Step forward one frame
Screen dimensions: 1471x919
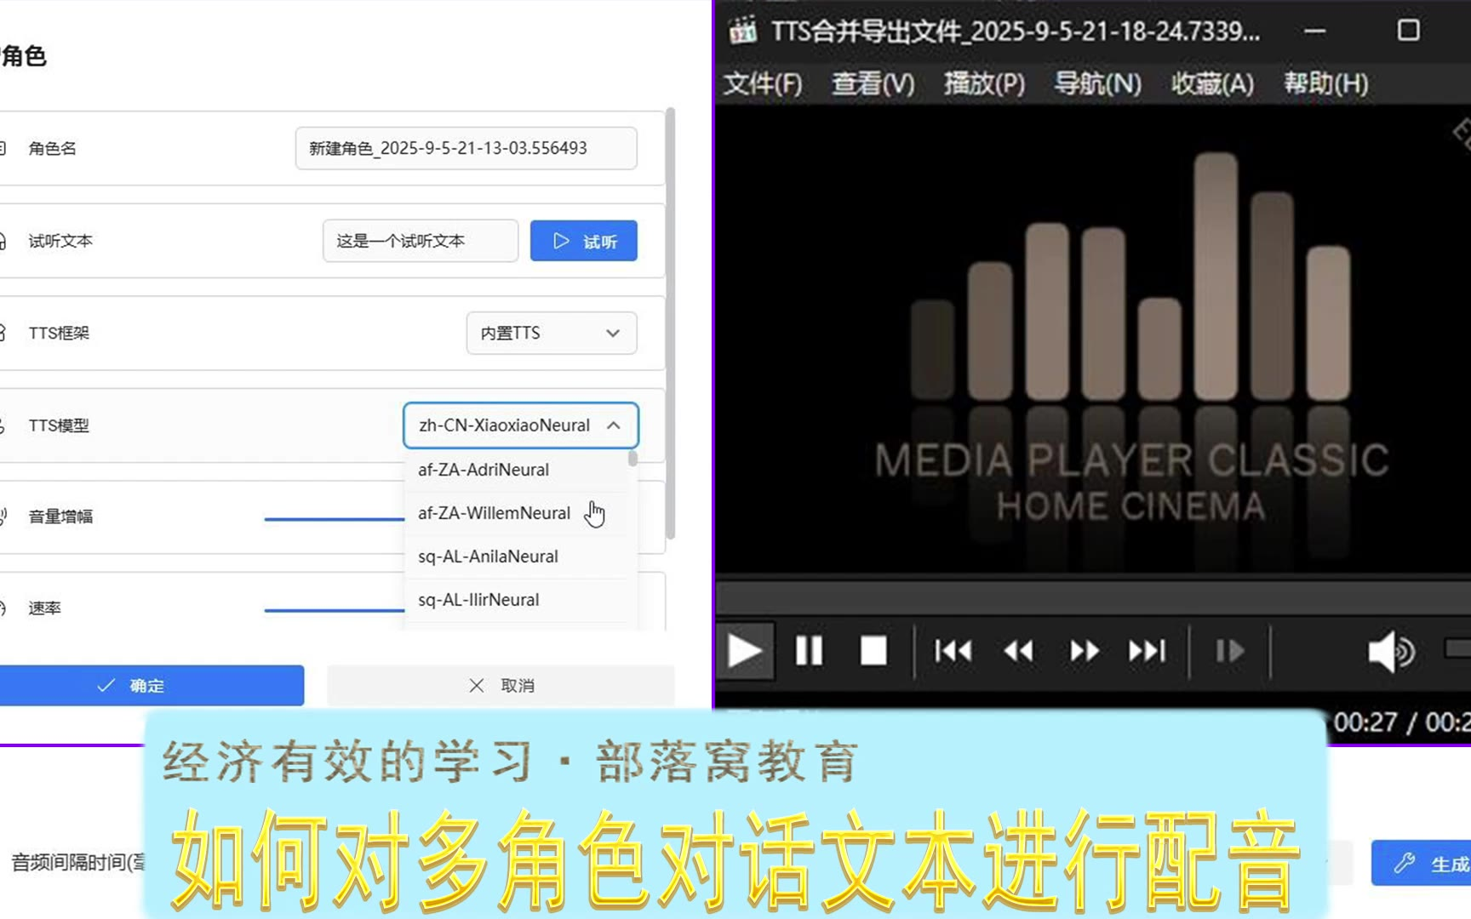pyautogui.click(x=1229, y=652)
